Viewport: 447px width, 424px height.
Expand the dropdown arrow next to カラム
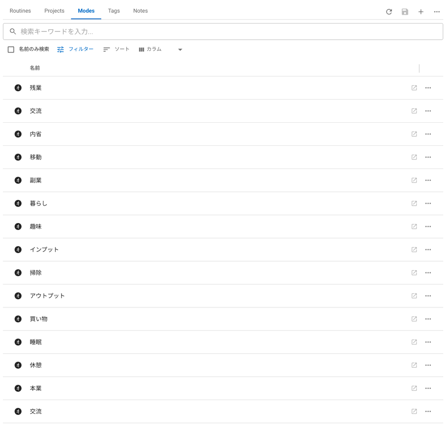pyautogui.click(x=180, y=50)
